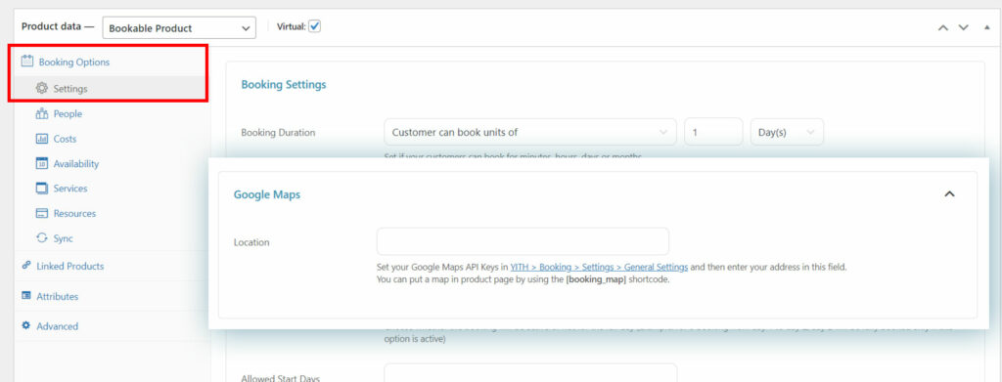The height and width of the screenshot is (382, 1002).
Task: Click the Advanced gear icon
Action: 26,326
